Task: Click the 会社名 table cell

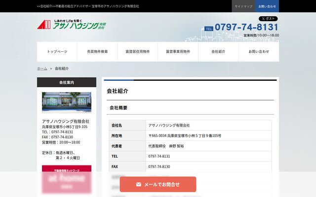Action: click(x=127, y=125)
